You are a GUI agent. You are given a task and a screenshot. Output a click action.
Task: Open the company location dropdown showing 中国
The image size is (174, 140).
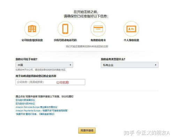44,65
